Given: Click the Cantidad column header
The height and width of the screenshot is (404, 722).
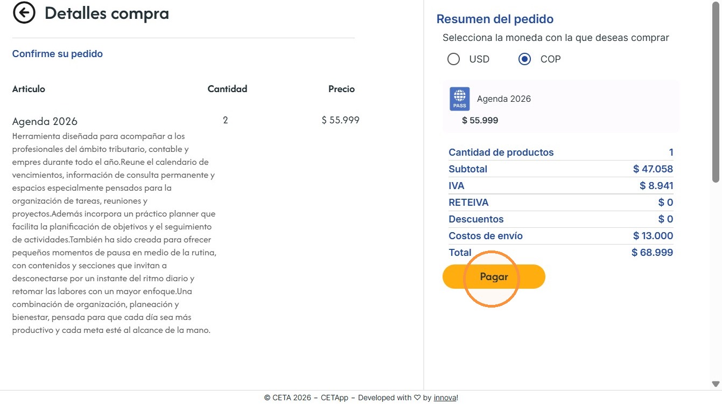Looking at the screenshot, I should pos(227,89).
